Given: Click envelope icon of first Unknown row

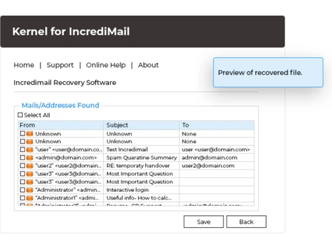Looking at the screenshot, I should click(30, 133).
